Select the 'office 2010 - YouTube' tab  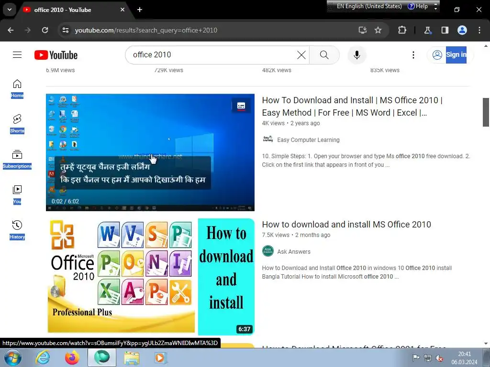click(74, 10)
